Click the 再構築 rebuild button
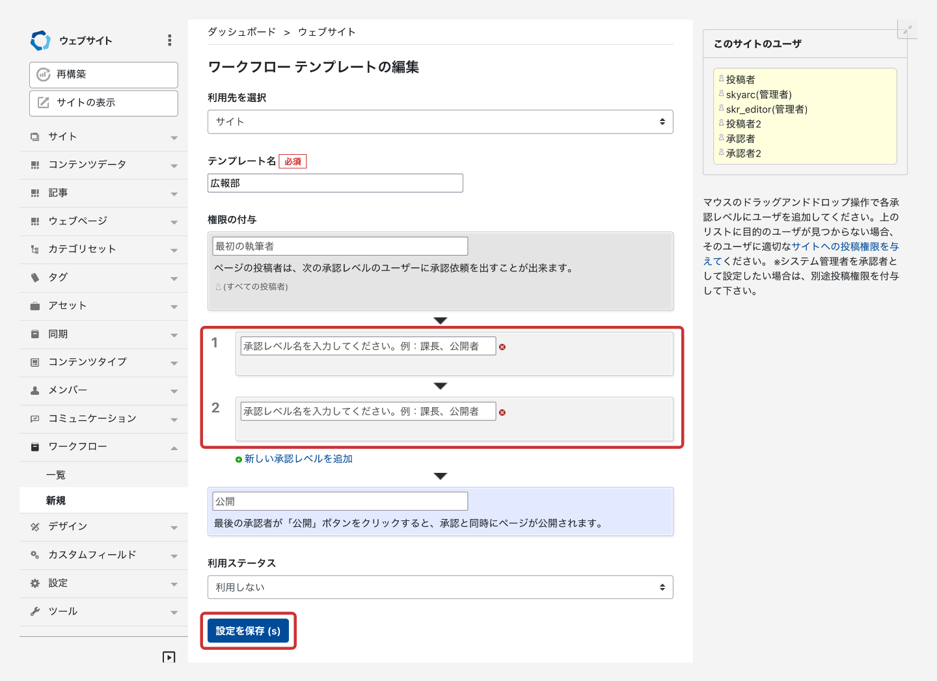The height and width of the screenshot is (681, 937). tap(103, 75)
